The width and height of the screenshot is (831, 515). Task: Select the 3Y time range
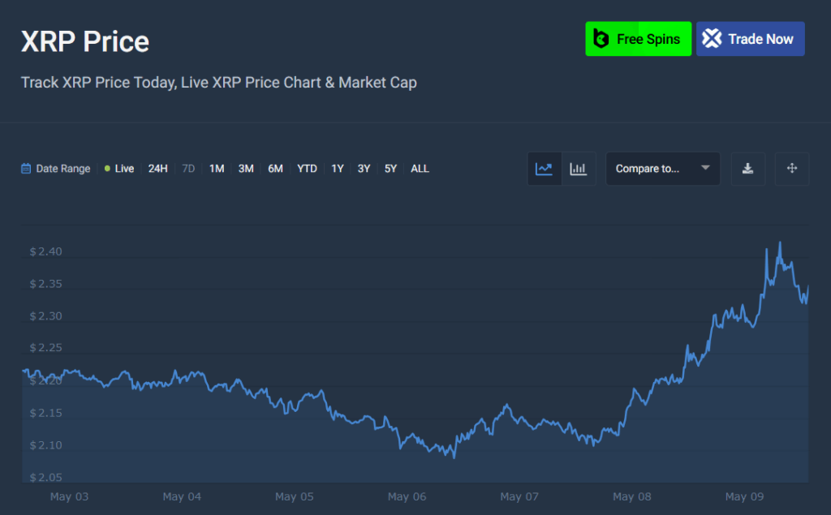[x=364, y=169]
